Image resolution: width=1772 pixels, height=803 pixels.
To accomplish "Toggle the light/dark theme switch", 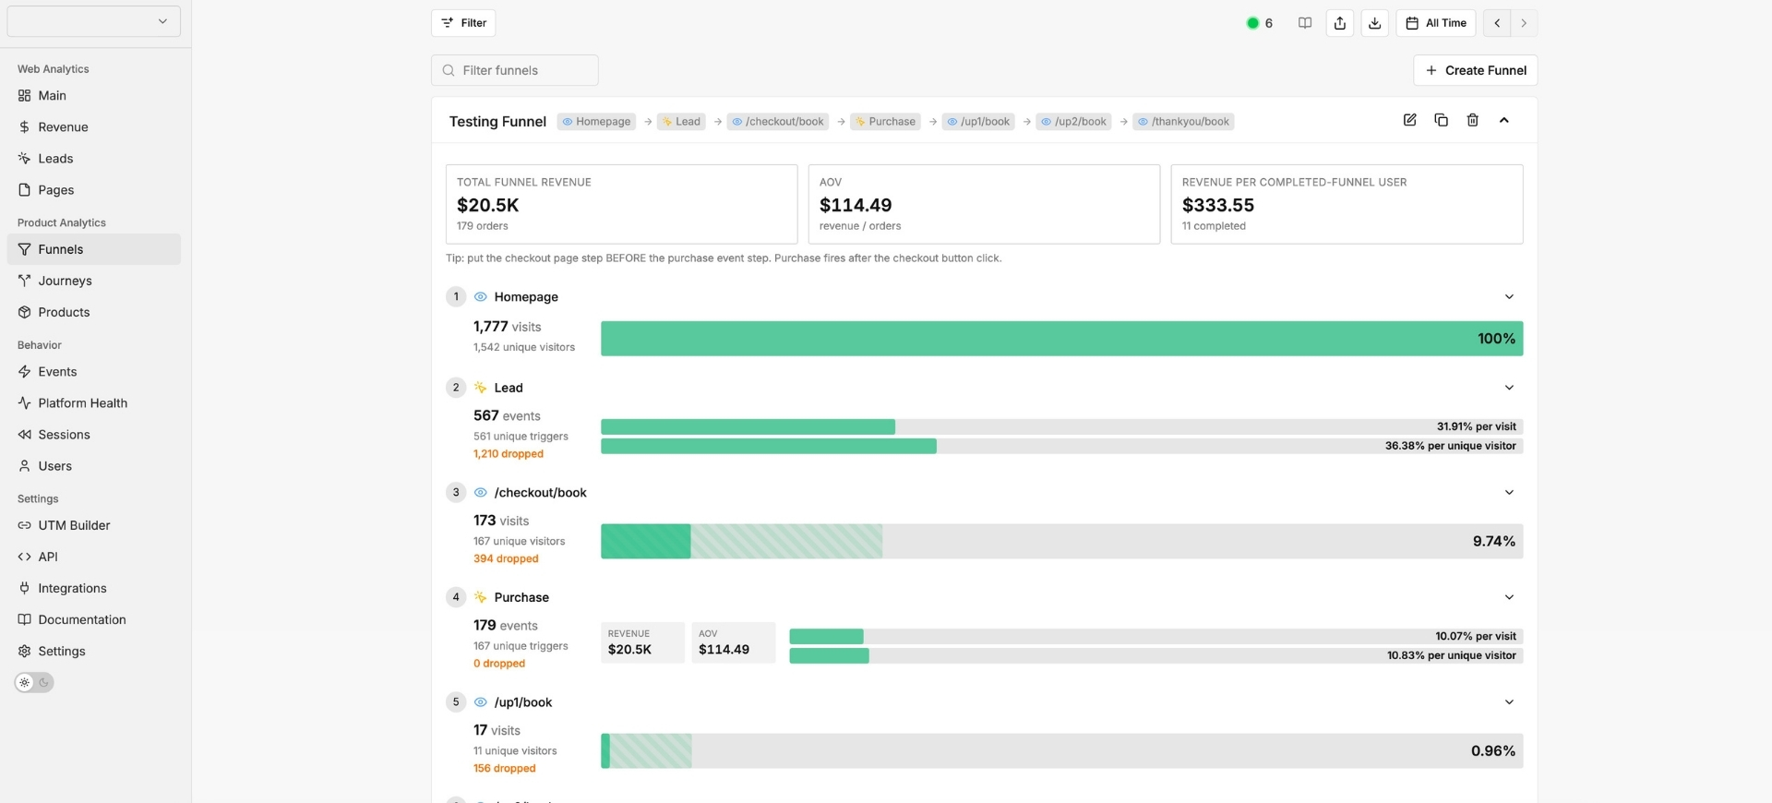I will pos(34,682).
